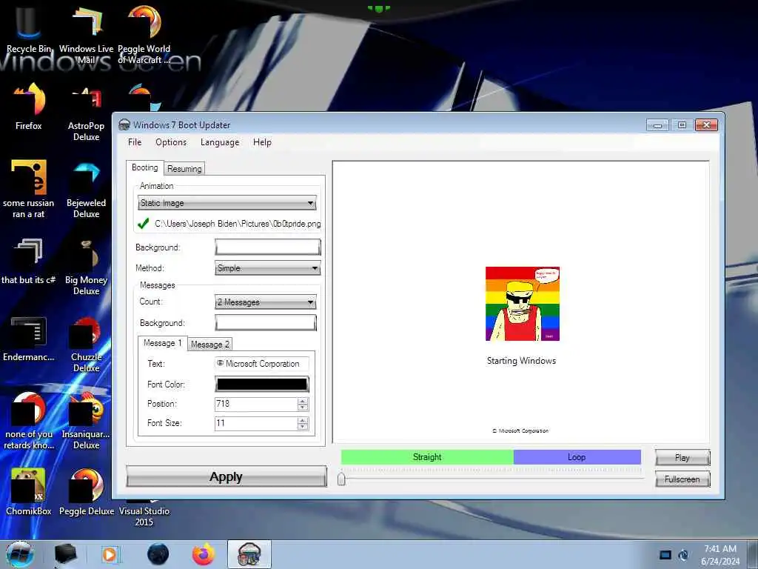This screenshot has height=569, width=758.
Task: Click the Play button
Action: 682,458
